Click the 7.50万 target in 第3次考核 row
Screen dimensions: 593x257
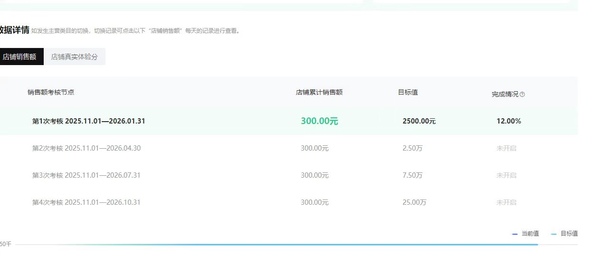(412, 175)
